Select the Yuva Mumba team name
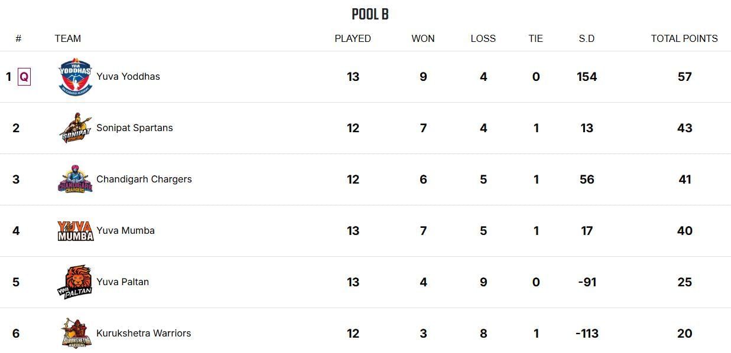 point(125,231)
